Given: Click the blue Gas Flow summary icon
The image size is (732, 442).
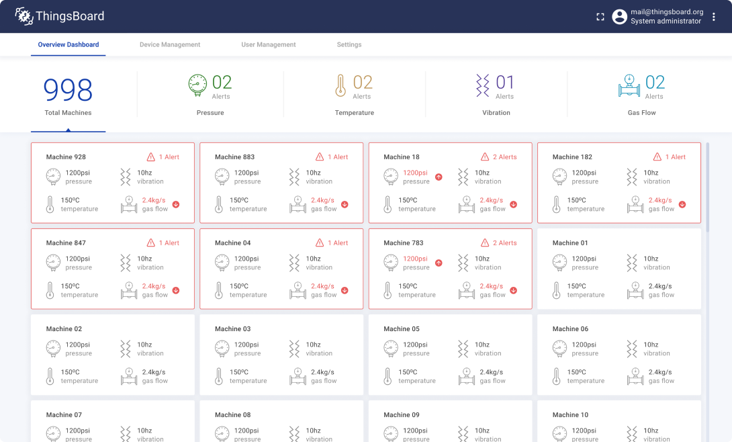Looking at the screenshot, I should (x=629, y=85).
